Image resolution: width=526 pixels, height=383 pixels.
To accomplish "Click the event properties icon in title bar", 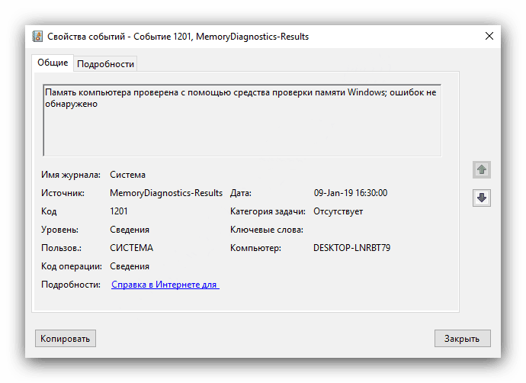I will (x=37, y=37).
